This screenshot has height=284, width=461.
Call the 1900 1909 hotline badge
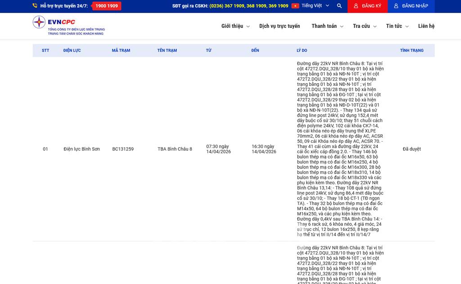tap(106, 6)
